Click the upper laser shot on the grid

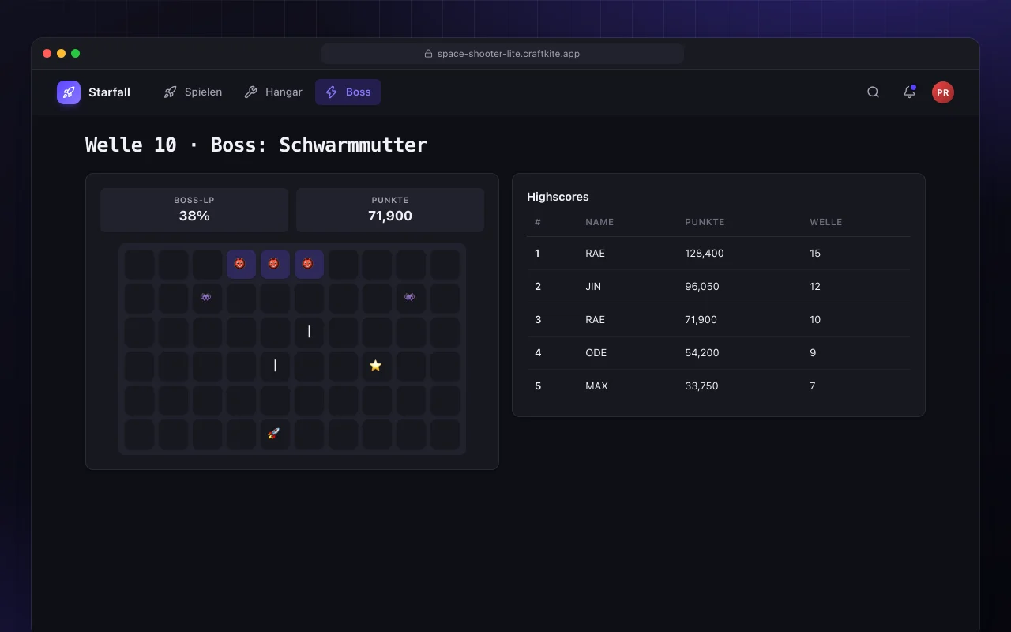309,332
